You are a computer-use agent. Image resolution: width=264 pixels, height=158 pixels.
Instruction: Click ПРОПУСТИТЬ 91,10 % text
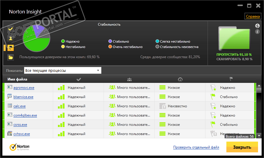(x=234, y=55)
